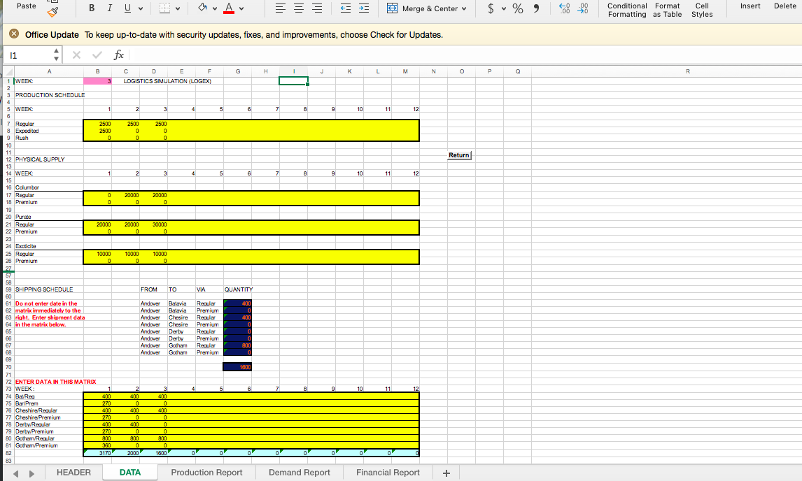Open Format as Table menu
Viewport: 802px width, 481px height.
click(668, 10)
